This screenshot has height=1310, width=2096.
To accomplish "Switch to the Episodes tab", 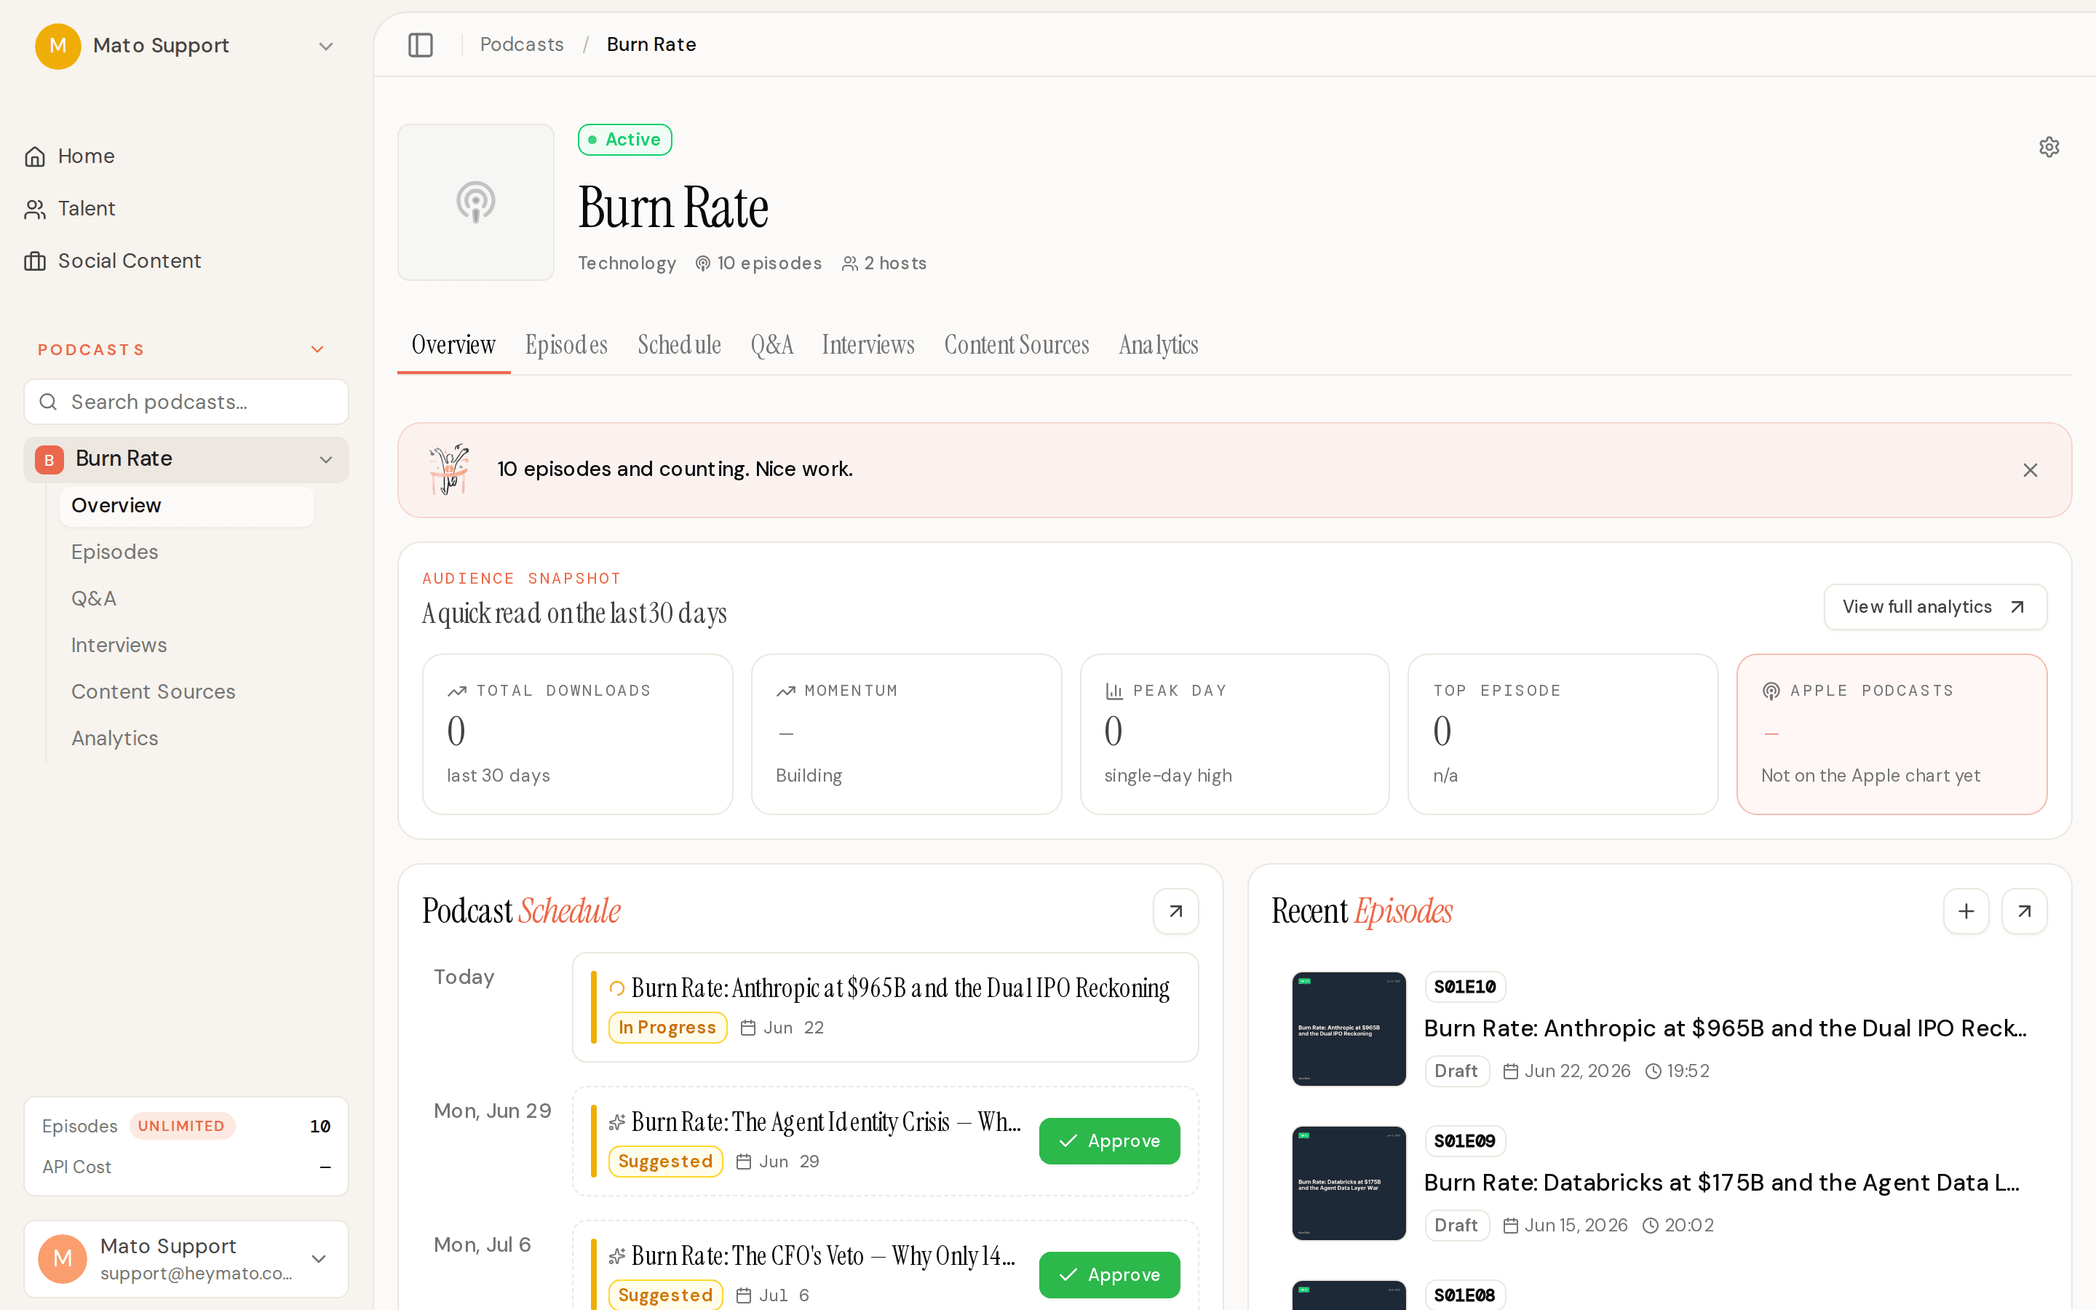I will pos(566,345).
